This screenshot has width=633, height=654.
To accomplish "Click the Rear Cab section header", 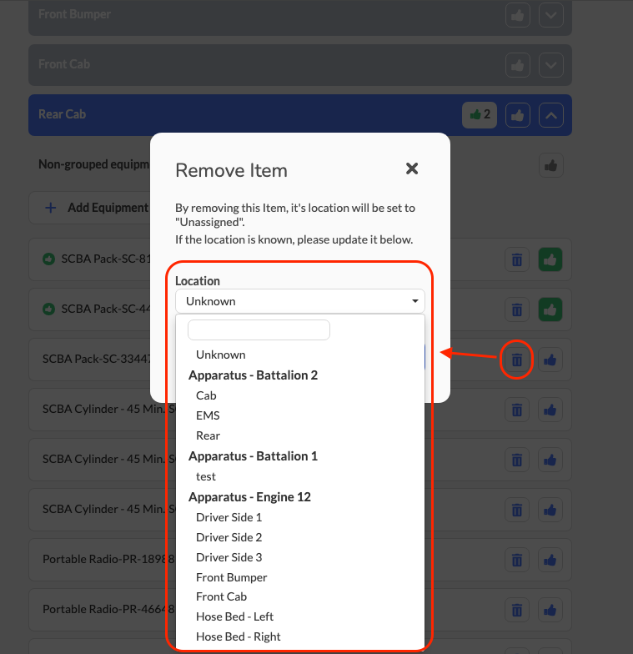I will tap(300, 115).
